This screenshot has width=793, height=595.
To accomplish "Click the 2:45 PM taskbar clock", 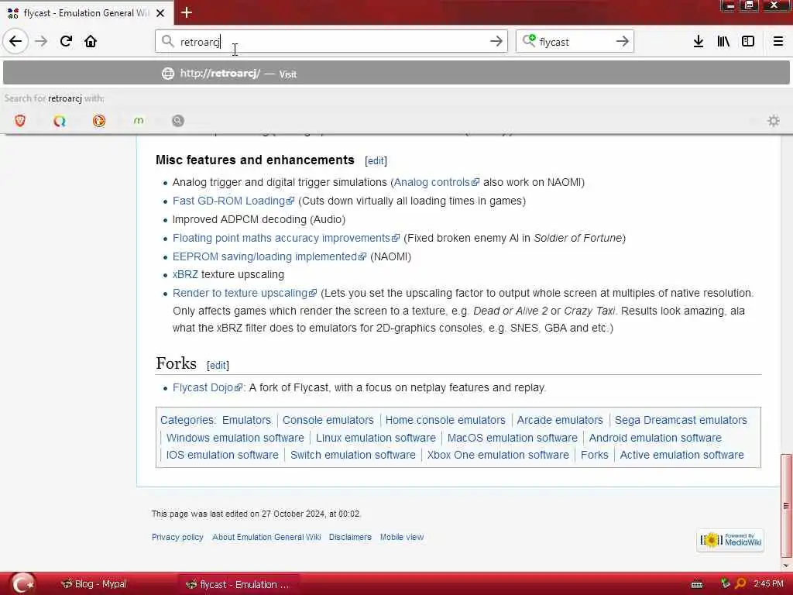I will [768, 584].
